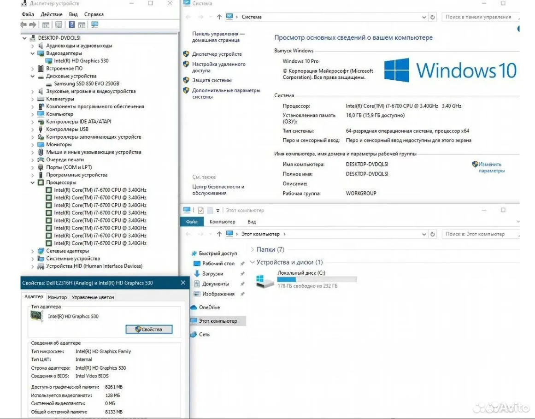Open the Защита системы link

point(212,80)
